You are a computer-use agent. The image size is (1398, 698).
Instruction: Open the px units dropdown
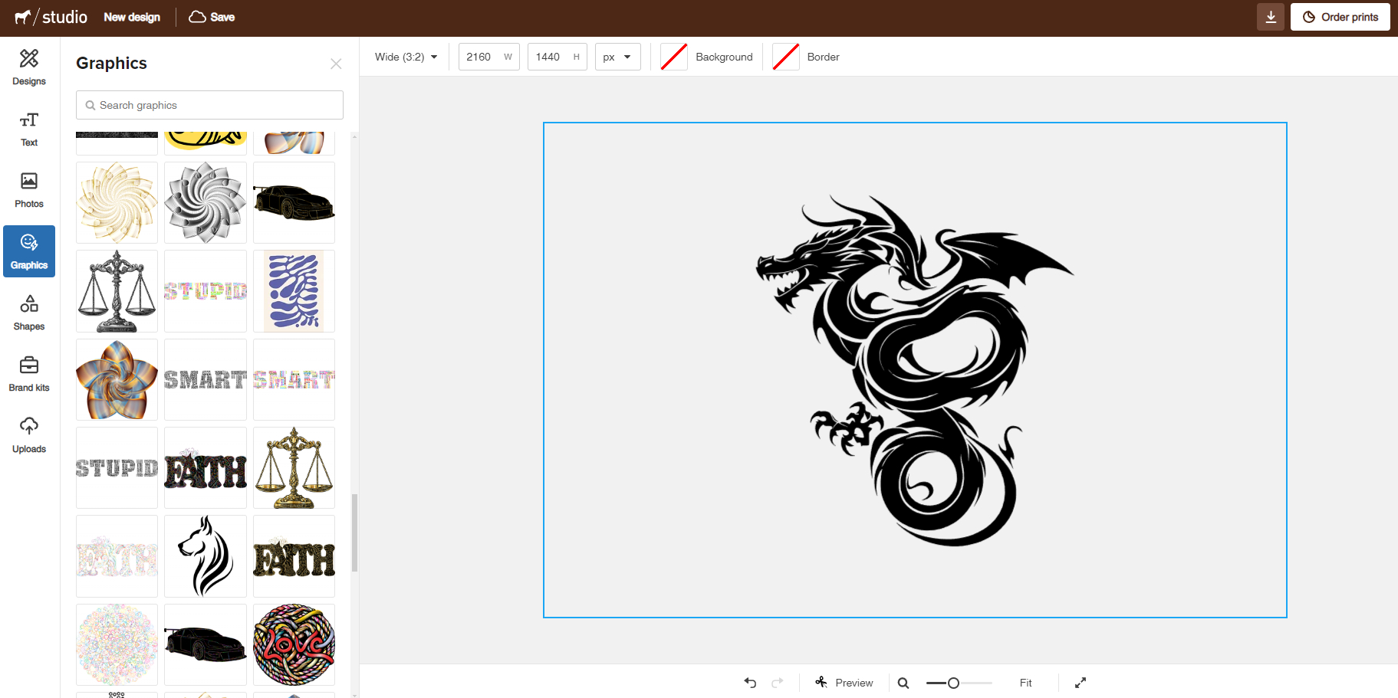point(617,57)
